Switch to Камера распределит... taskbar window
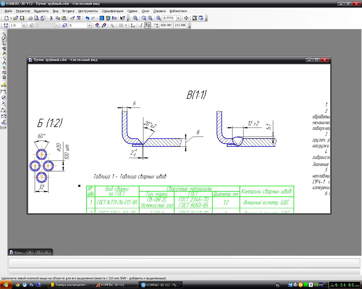Screen dimensions: 362x289 tap(70, 285)
